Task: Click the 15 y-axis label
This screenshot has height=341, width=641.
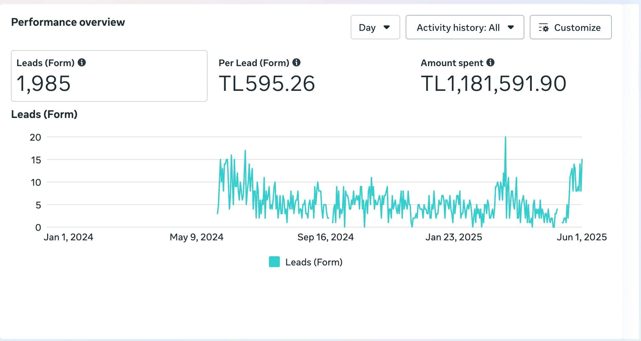Action: click(36, 160)
